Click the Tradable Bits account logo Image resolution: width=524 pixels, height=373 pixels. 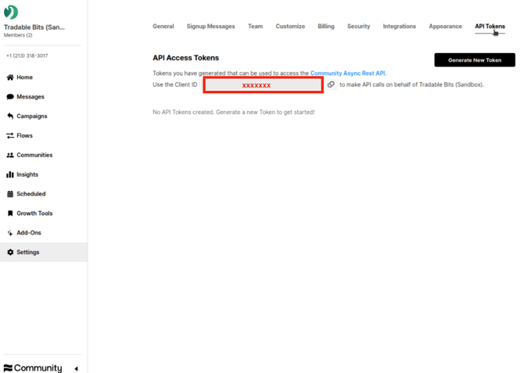tap(11, 13)
